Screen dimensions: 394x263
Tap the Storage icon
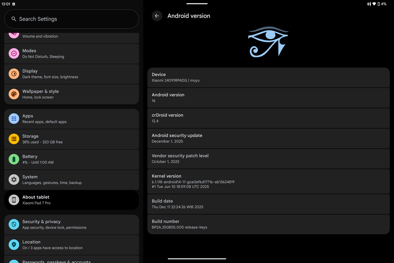pos(14,139)
